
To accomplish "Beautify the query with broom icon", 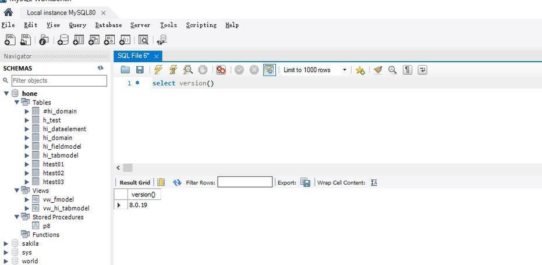I will (378, 70).
